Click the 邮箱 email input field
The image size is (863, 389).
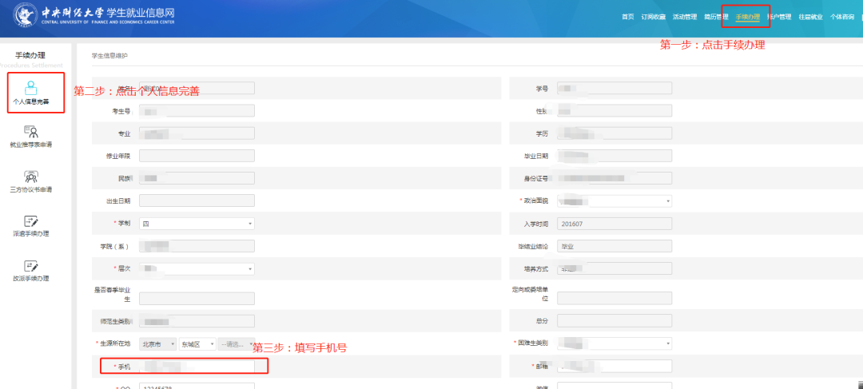(x=614, y=367)
